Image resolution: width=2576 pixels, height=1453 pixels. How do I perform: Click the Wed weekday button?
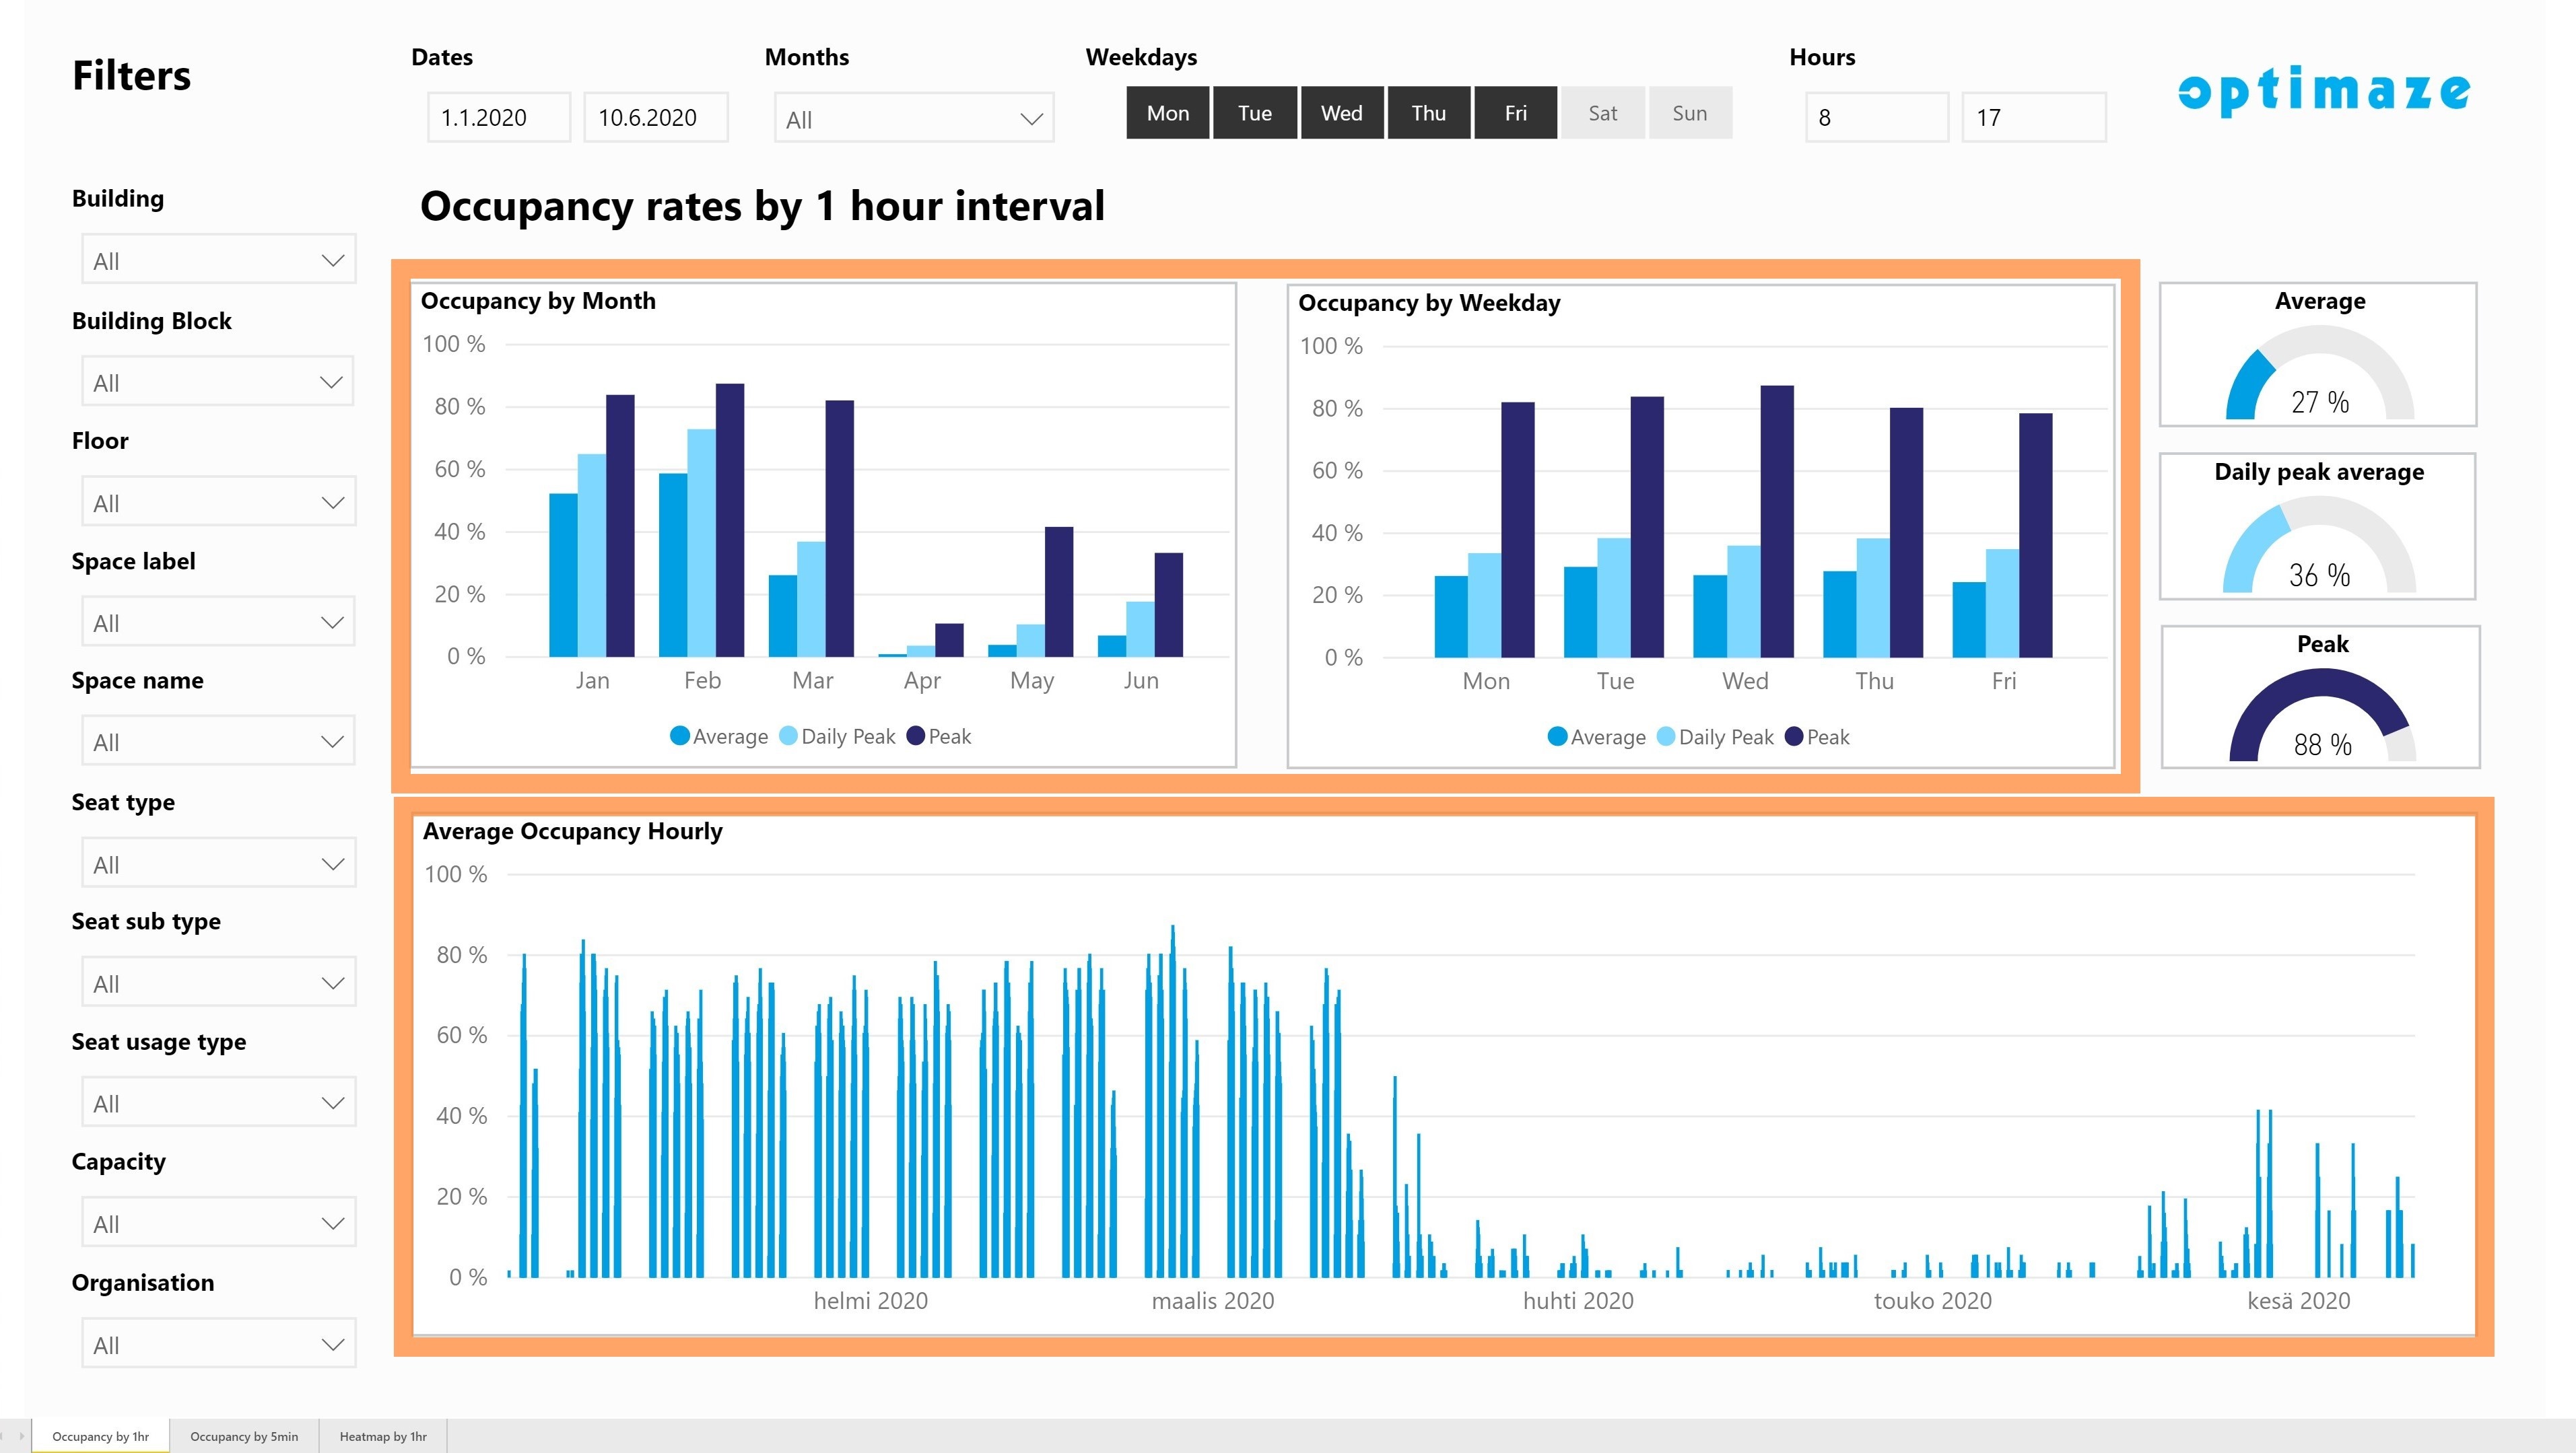tap(1342, 113)
